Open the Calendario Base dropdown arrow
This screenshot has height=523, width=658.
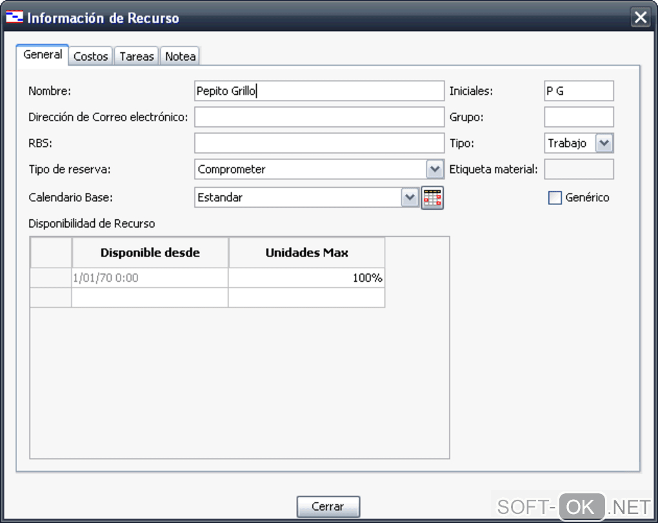410,197
